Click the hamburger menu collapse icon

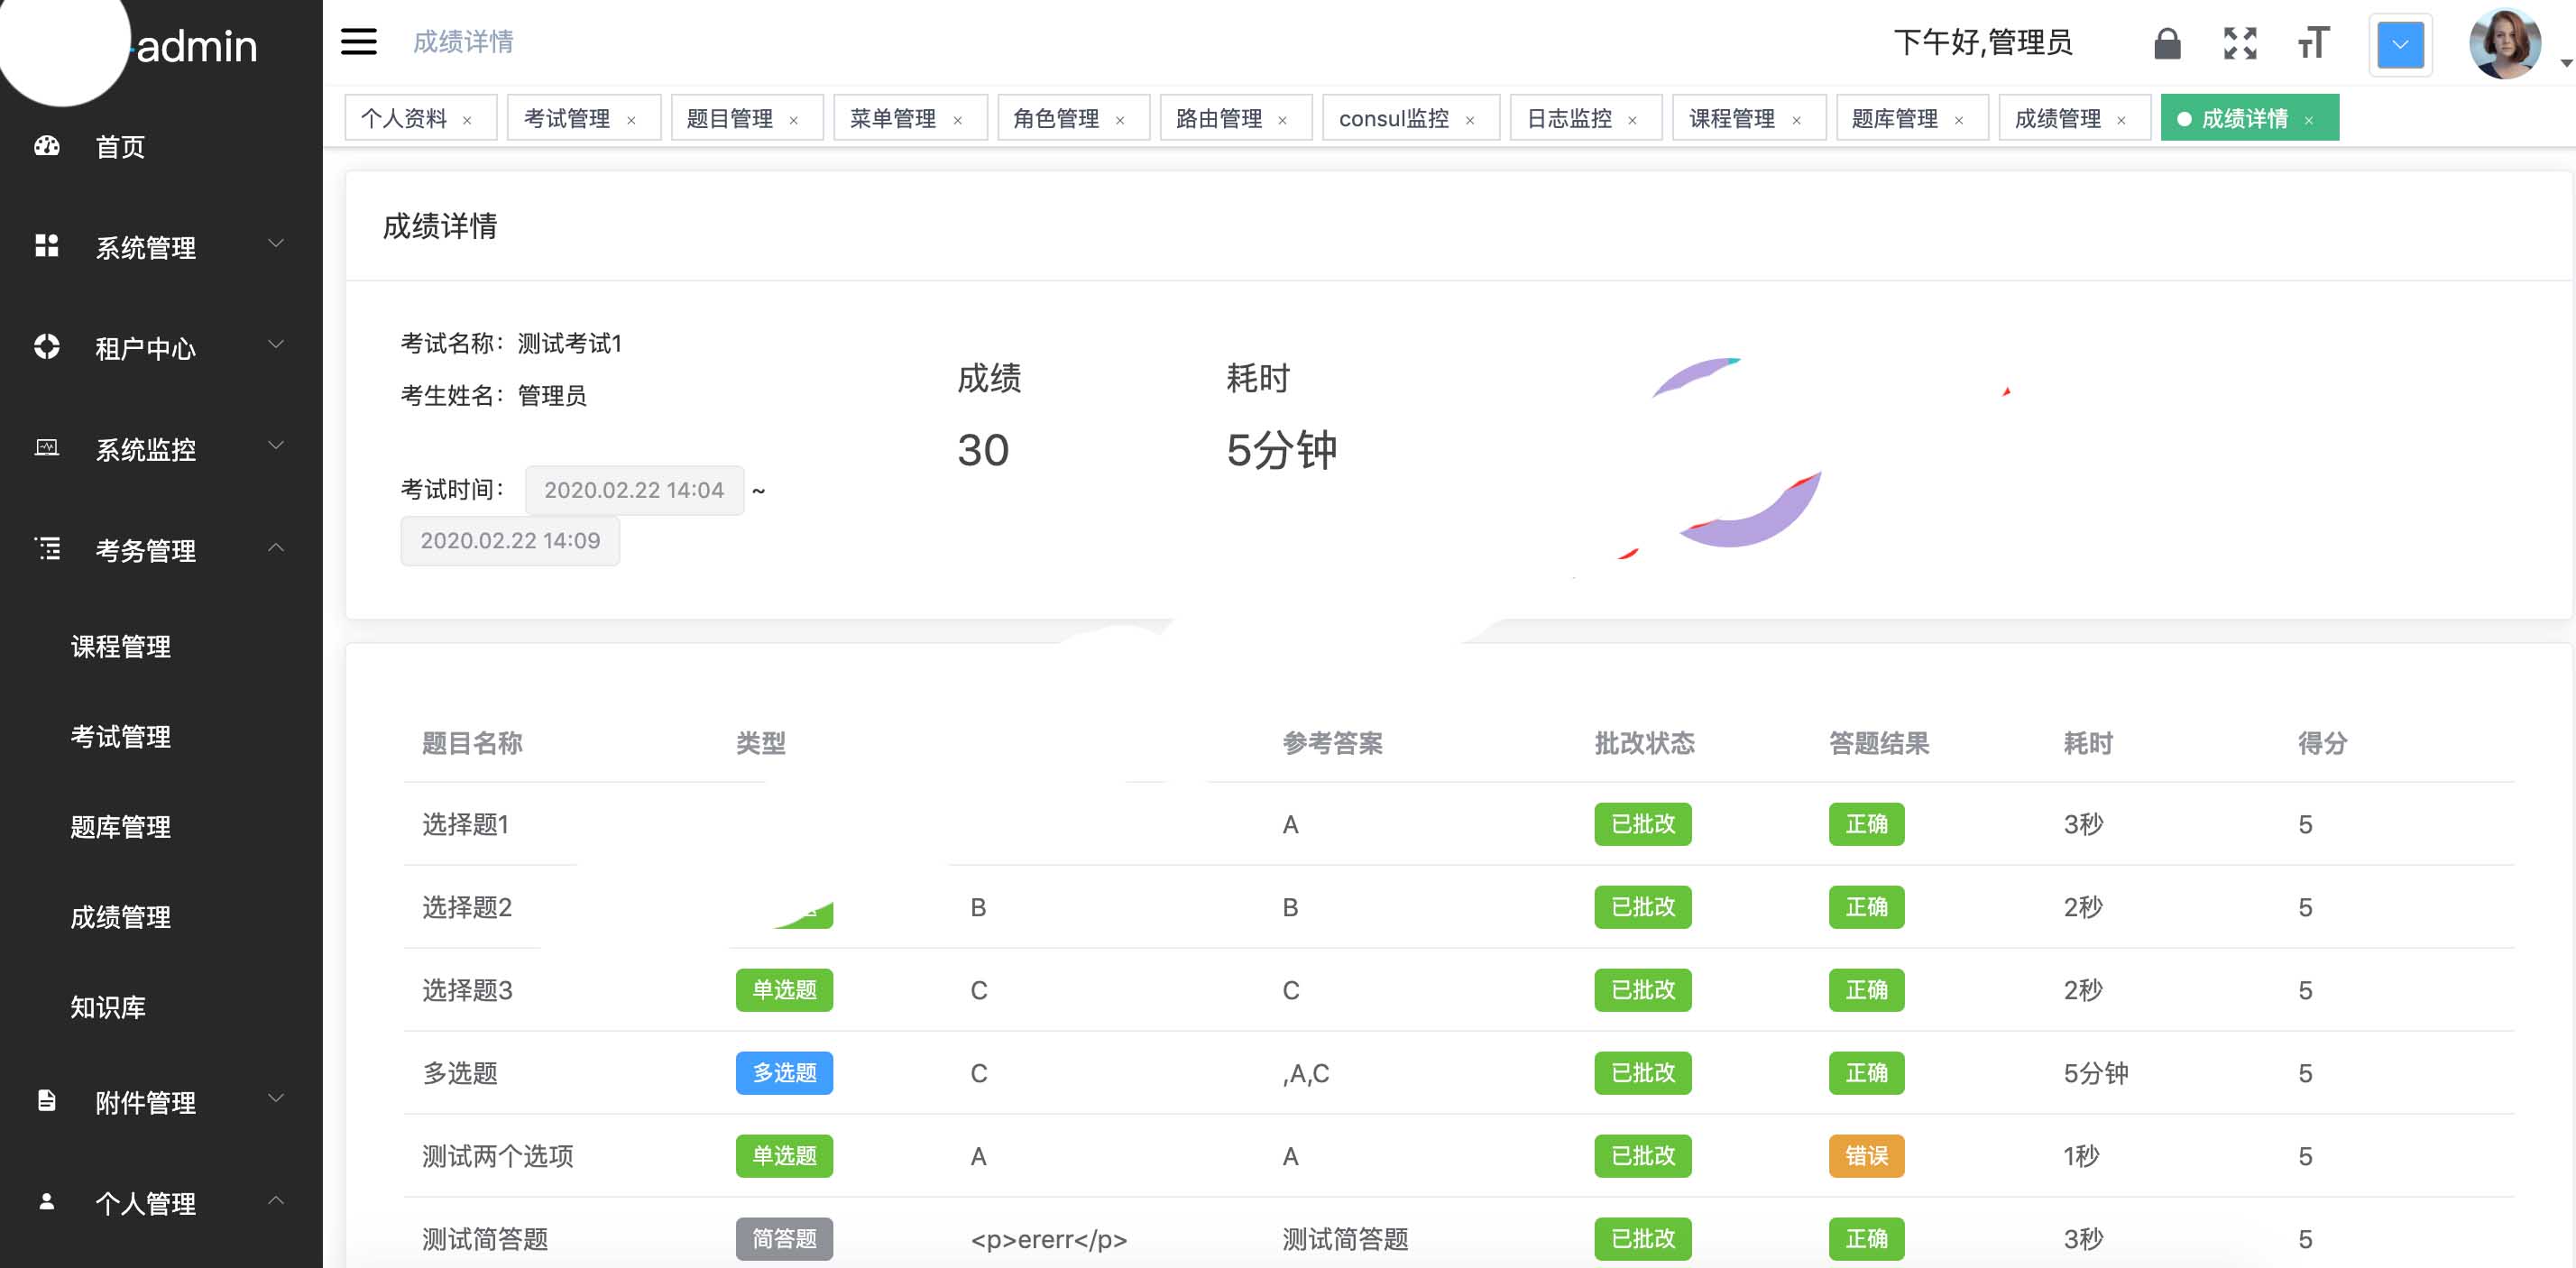[x=358, y=42]
